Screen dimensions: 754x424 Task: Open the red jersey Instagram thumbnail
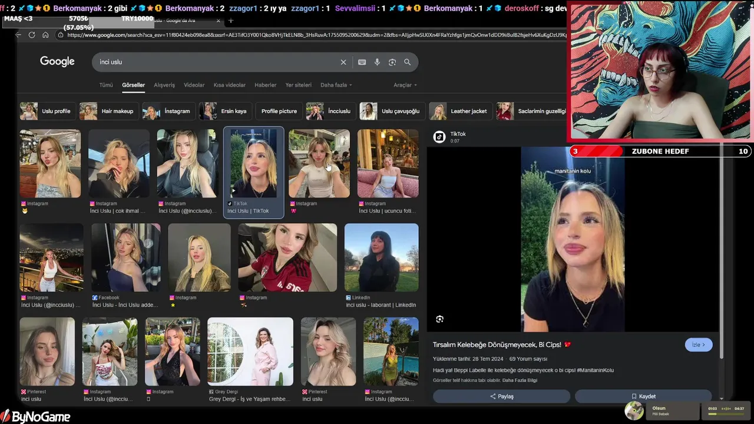coord(287,257)
